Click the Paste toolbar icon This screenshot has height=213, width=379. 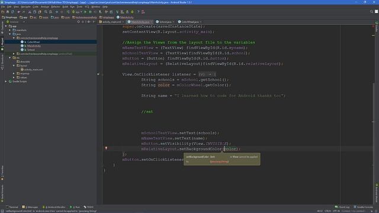[x=40, y=12]
